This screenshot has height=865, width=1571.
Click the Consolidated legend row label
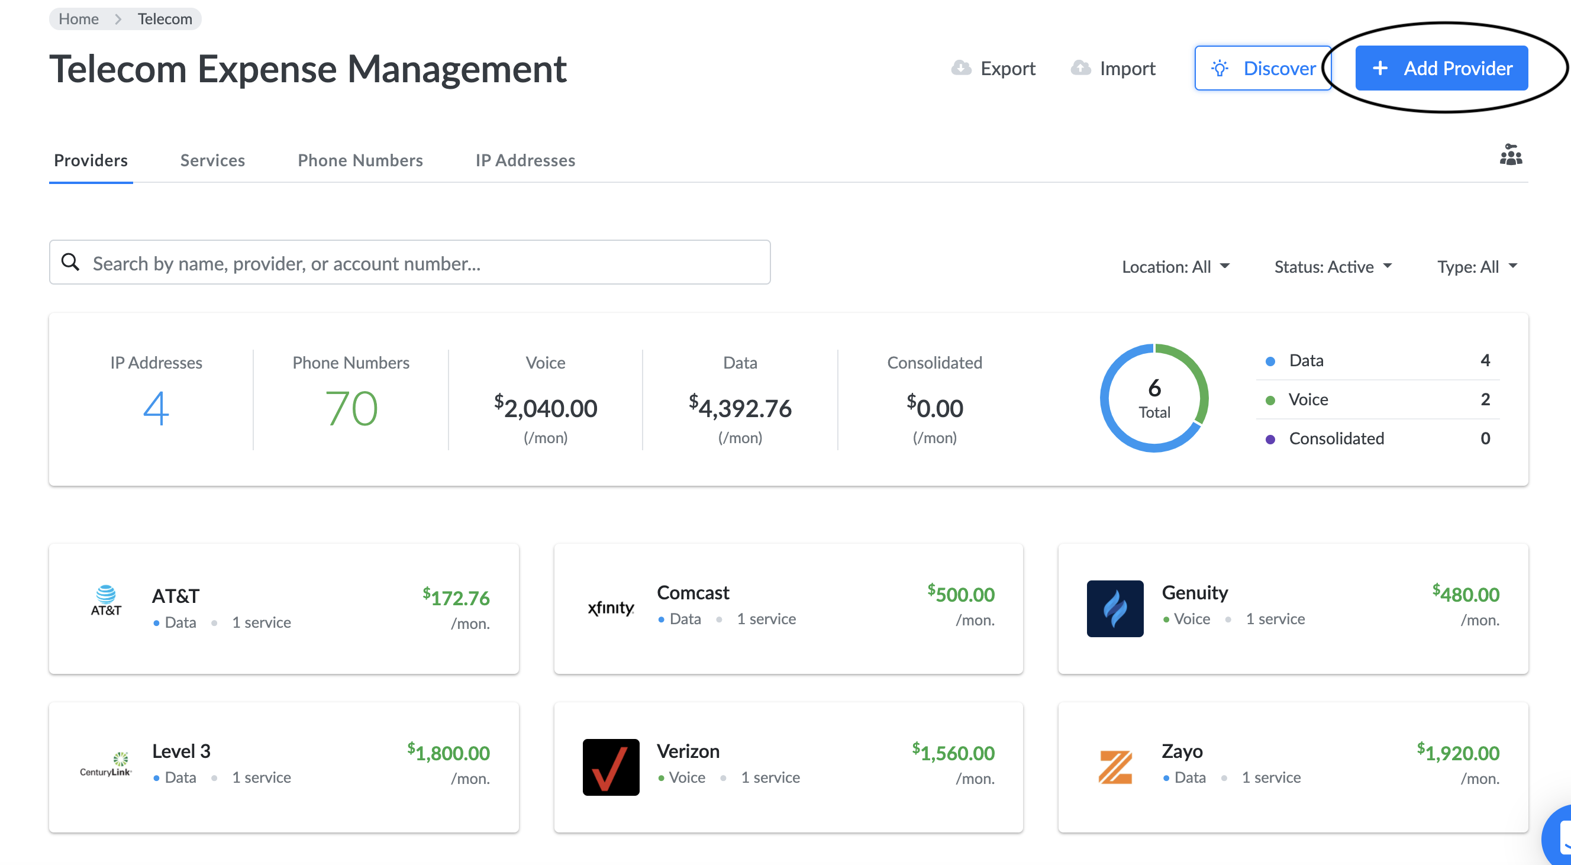coord(1336,438)
